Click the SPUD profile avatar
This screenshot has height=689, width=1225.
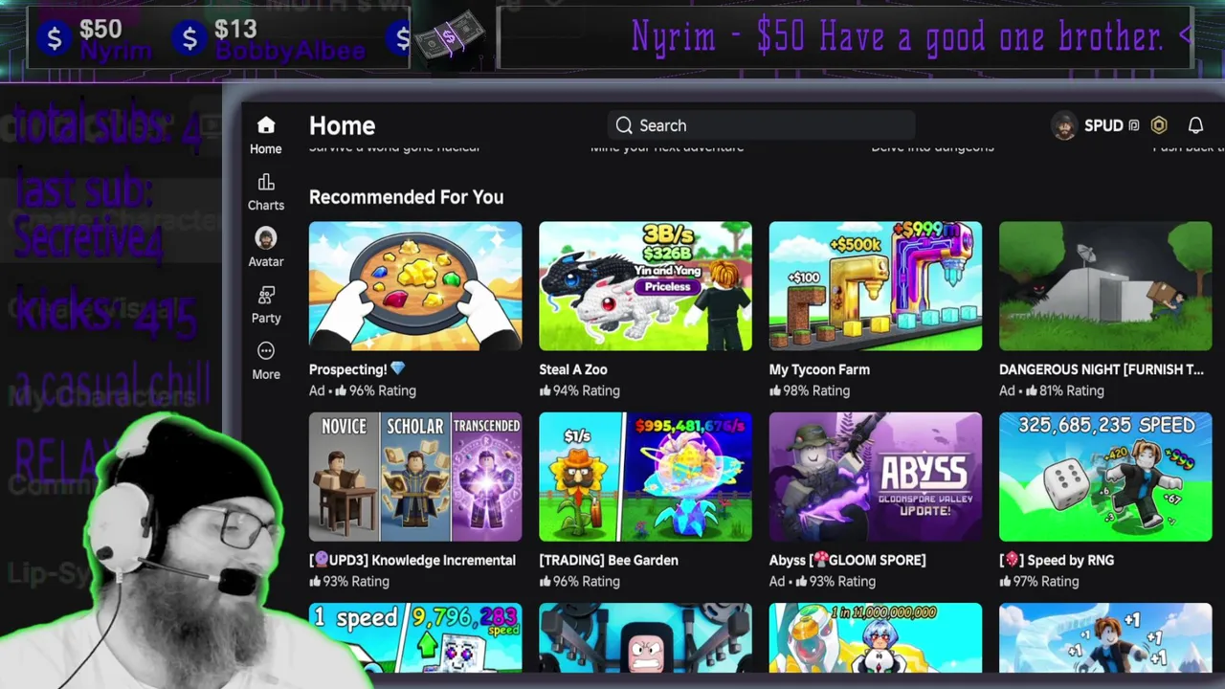pos(1064,125)
